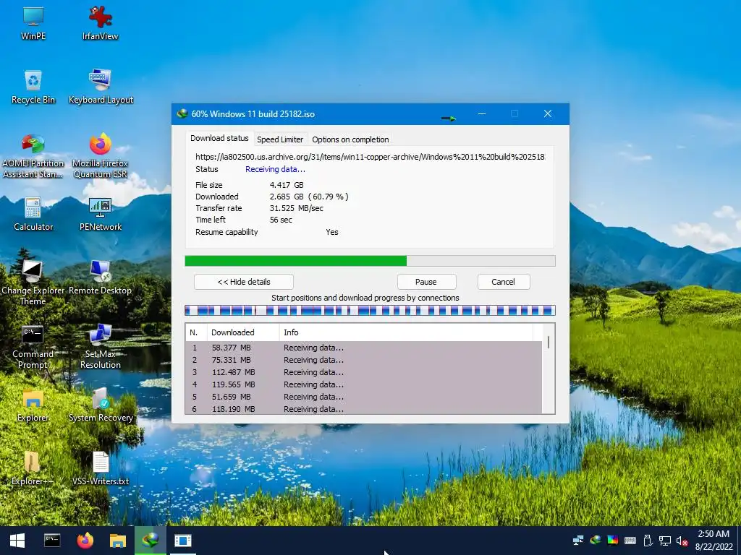Select the System Recovery desktop icon
The width and height of the screenshot is (741, 555).
pos(101,405)
